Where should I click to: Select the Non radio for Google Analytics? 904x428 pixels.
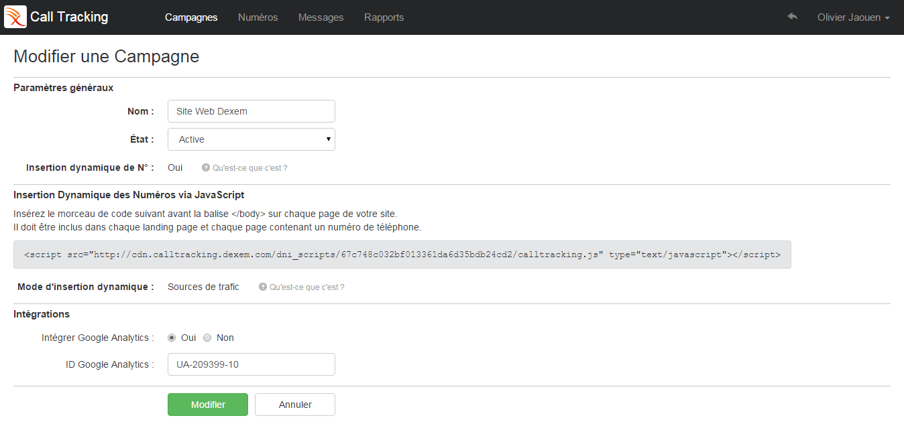[x=207, y=338]
